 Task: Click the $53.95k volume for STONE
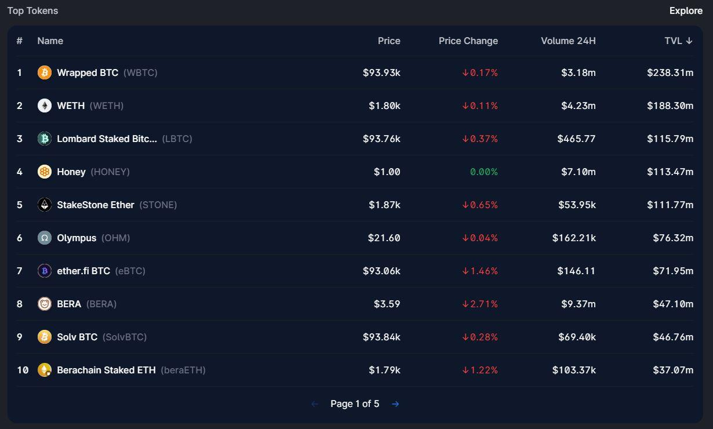pos(577,205)
